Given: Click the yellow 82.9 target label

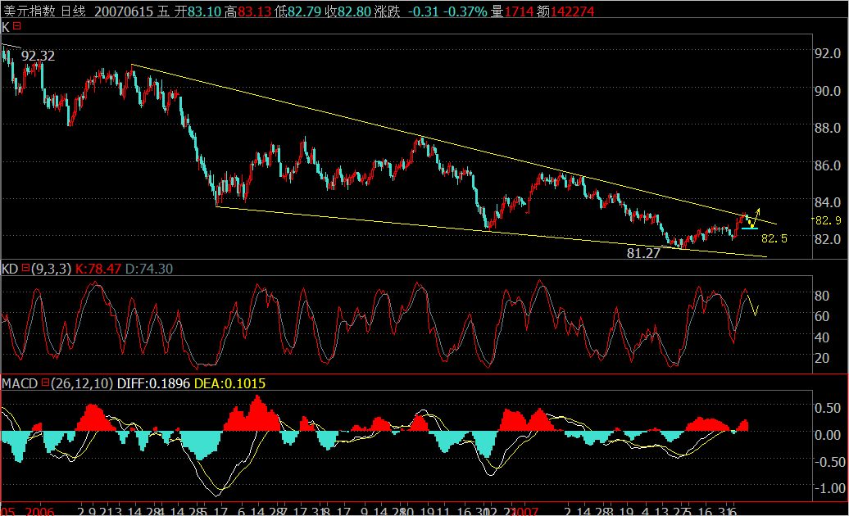Looking at the screenshot, I should tap(829, 220).
